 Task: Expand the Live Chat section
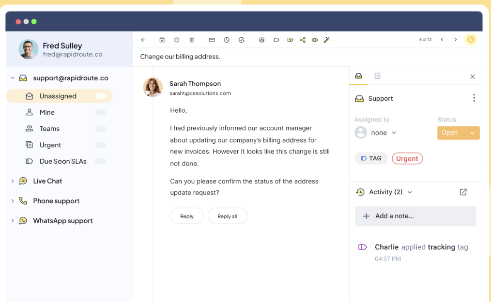12,181
